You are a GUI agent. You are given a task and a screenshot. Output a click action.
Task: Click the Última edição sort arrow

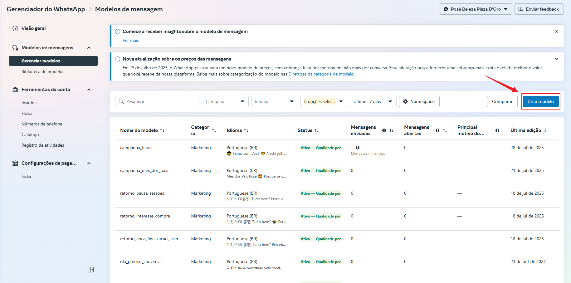pyautogui.click(x=545, y=130)
